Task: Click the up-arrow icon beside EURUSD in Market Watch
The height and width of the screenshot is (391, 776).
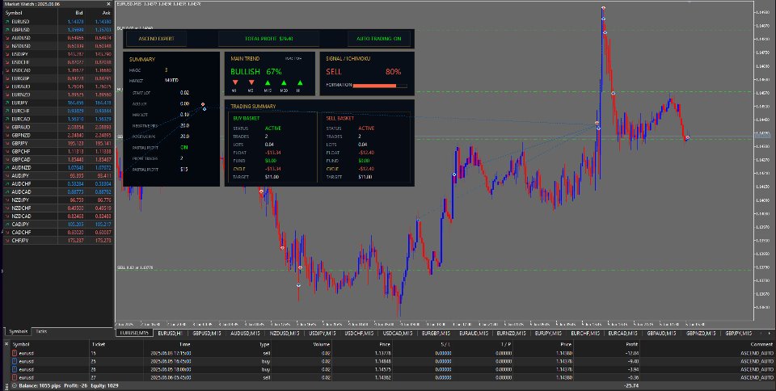Action: 7,22
